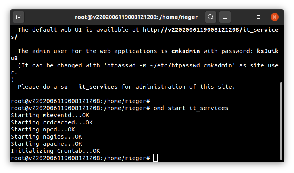Viewport: 294px width, 173px height.
Task: Click the 'Starting rrdcached...OK' line
Action: click(x=52, y=122)
